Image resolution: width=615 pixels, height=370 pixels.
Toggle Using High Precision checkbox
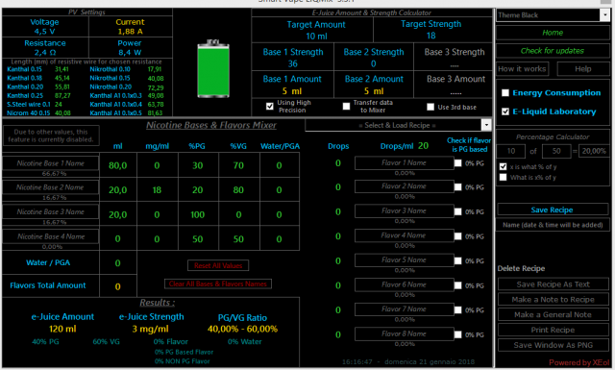(x=269, y=107)
